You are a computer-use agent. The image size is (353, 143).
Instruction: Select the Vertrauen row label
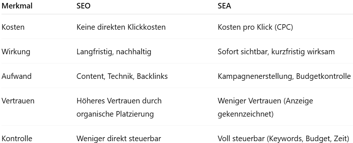(18, 101)
